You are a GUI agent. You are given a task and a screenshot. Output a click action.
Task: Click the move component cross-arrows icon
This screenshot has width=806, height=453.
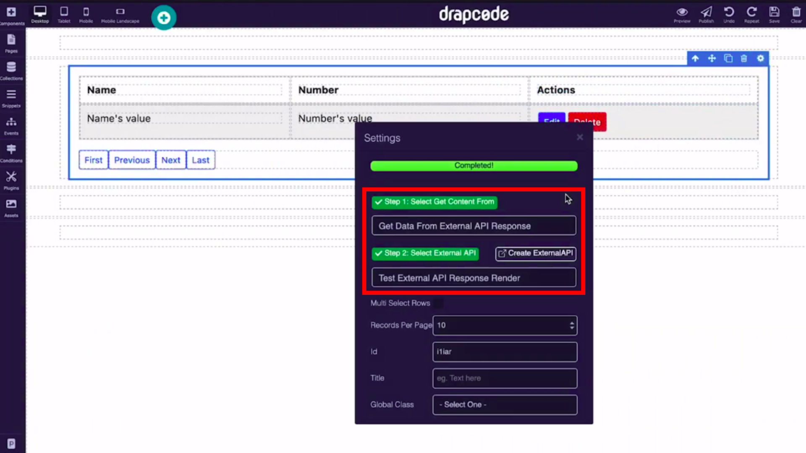tap(712, 58)
